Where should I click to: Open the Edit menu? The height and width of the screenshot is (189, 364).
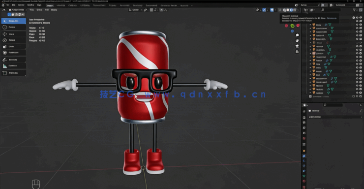point(14,5)
